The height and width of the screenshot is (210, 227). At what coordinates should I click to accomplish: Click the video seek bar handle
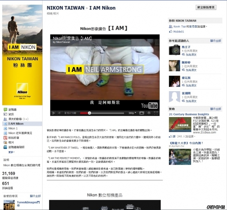tap(89, 113)
